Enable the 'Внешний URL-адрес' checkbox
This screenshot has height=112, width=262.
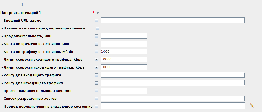pos(97,20)
